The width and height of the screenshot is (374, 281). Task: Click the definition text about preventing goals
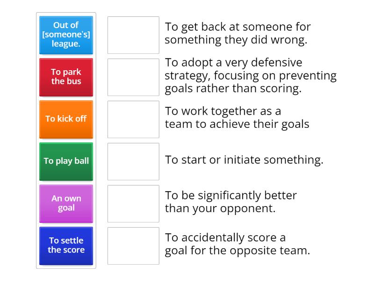(x=250, y=75)
